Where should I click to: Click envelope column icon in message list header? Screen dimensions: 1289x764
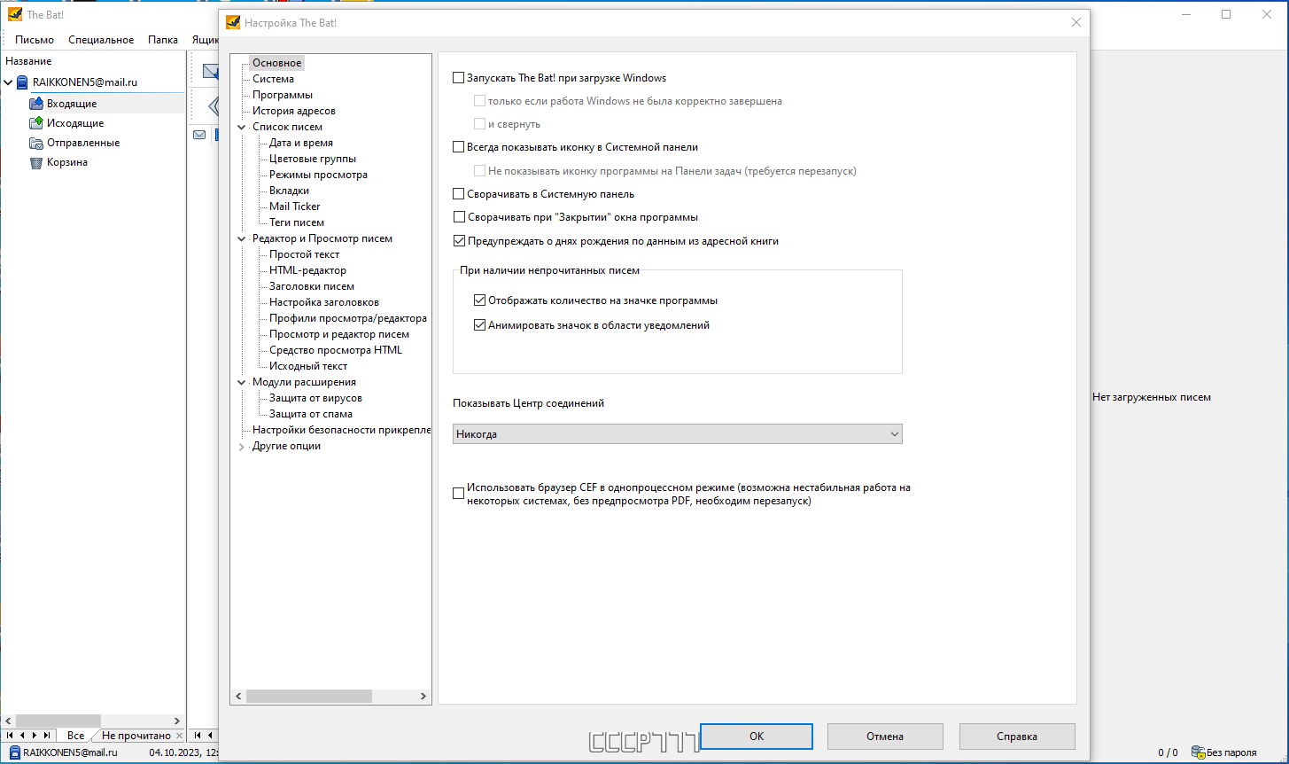(199, 135)
